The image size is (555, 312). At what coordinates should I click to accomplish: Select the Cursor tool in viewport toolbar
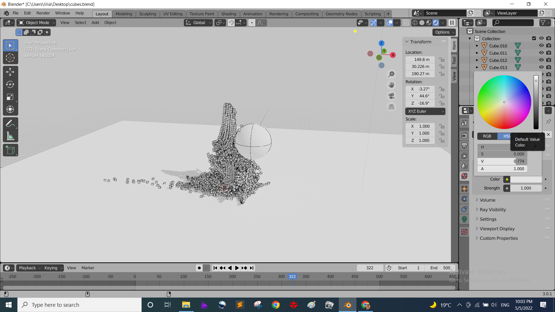click(10, 58)
